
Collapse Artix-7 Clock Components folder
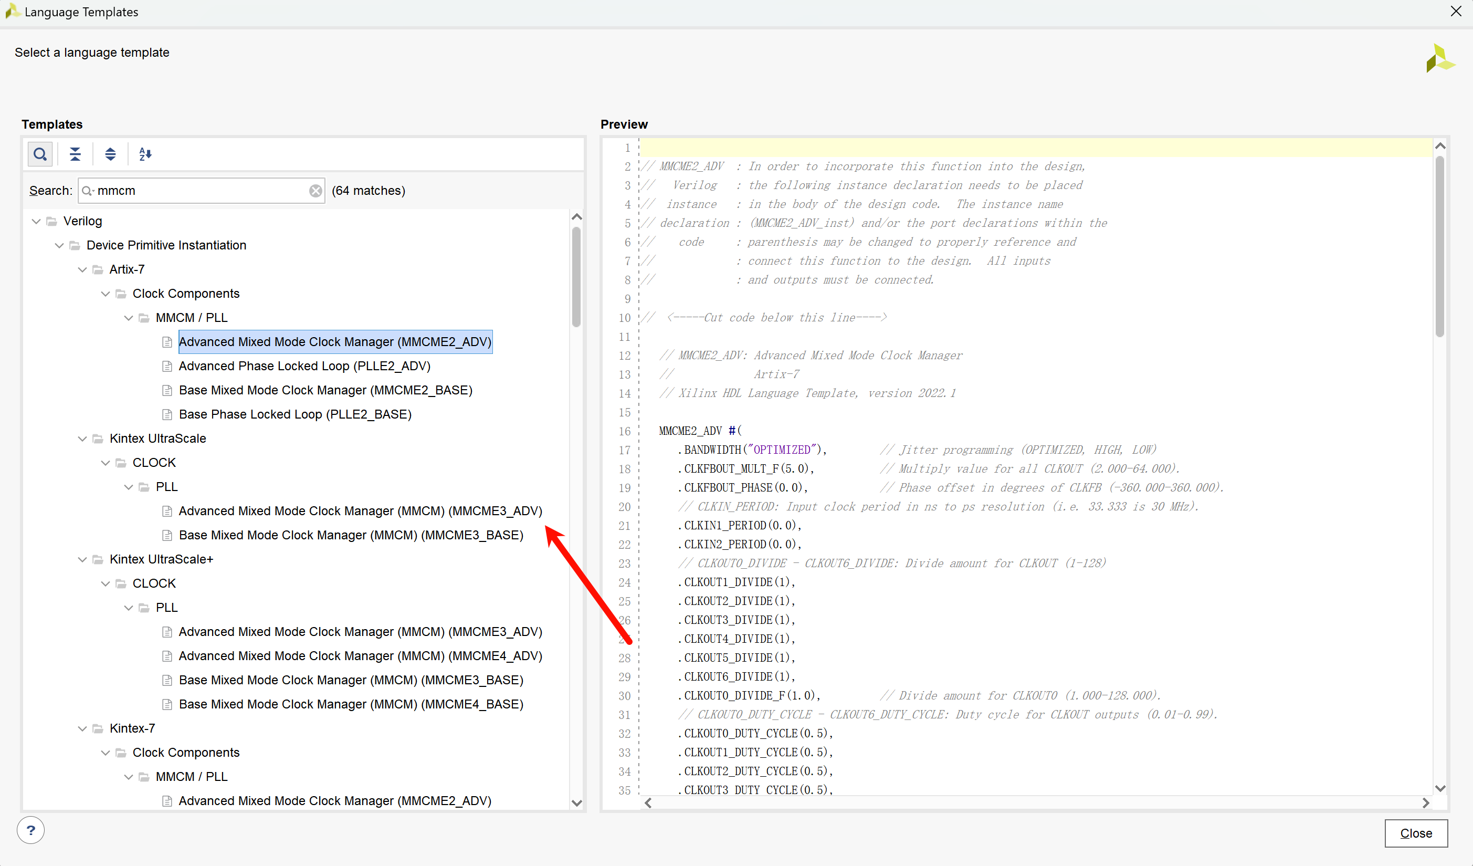(105, 294)
